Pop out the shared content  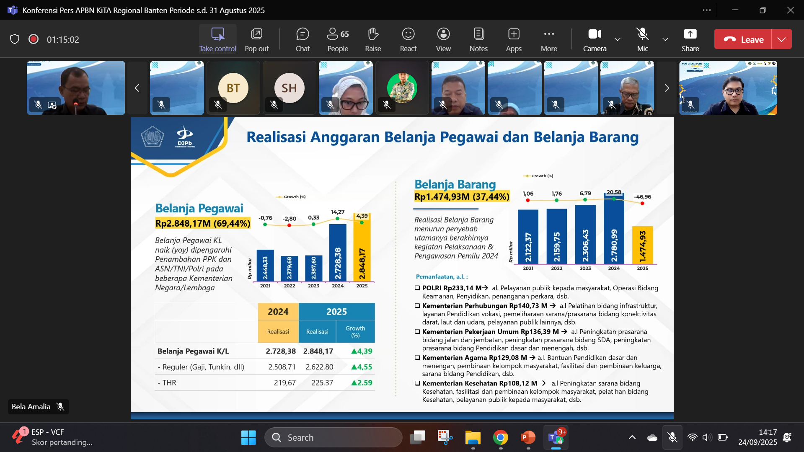click(256, 39)
